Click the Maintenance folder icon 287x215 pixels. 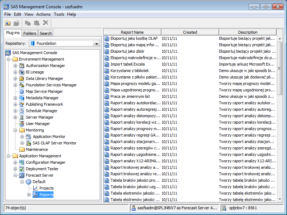pyautogui.click(x=22, y=149)
